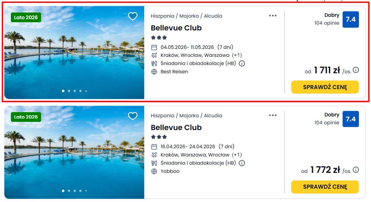Click meal plan info icon in first offer

(242, 63)
